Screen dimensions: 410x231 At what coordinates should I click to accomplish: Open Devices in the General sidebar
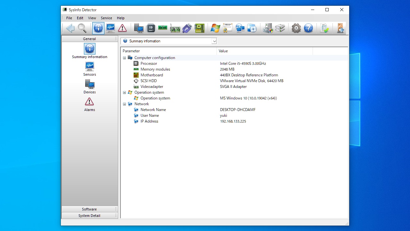pos(90,86)
